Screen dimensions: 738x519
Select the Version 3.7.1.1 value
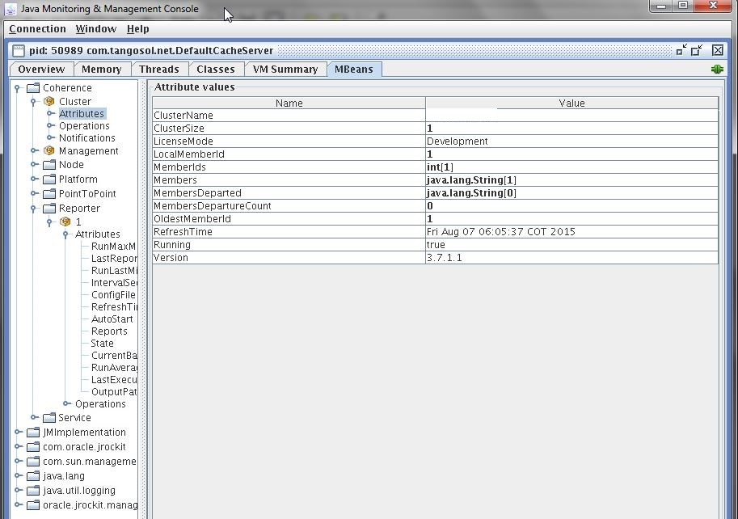click(x=445, y=258)
